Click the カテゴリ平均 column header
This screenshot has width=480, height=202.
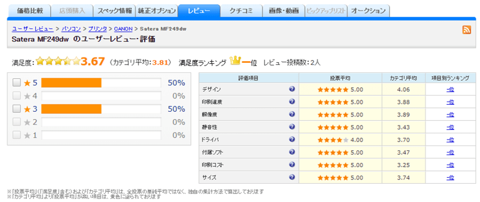click(404, 78)
